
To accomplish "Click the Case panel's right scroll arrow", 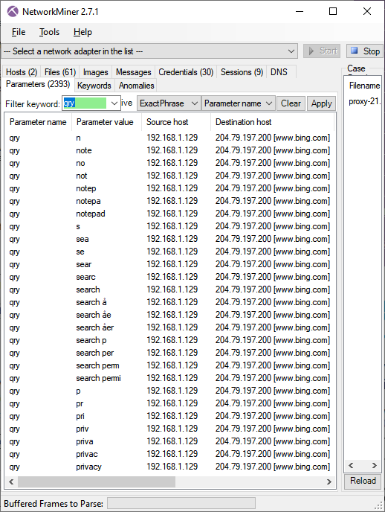I will pyautogui.click(x=375, y=465).
